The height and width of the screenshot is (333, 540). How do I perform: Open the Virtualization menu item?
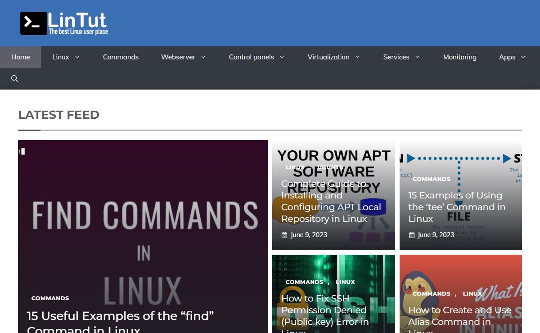coord(328,57)
